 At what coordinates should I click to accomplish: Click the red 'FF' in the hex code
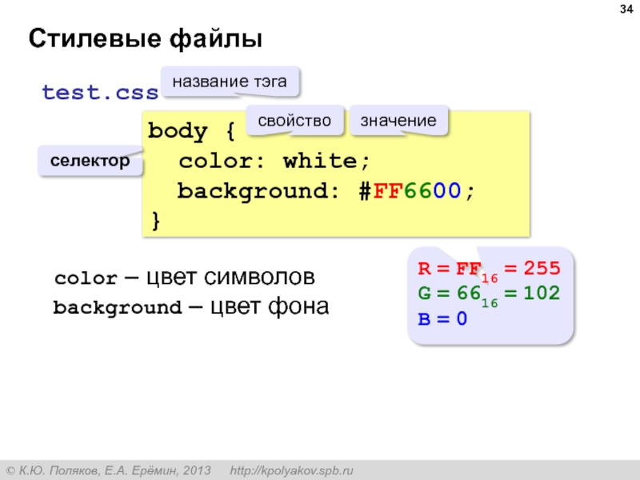(388, 190)
